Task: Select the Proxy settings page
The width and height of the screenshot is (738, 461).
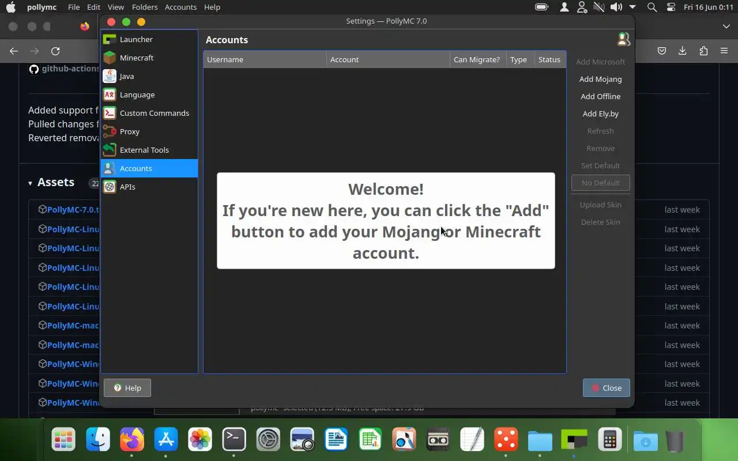Action: pos(149,131)
